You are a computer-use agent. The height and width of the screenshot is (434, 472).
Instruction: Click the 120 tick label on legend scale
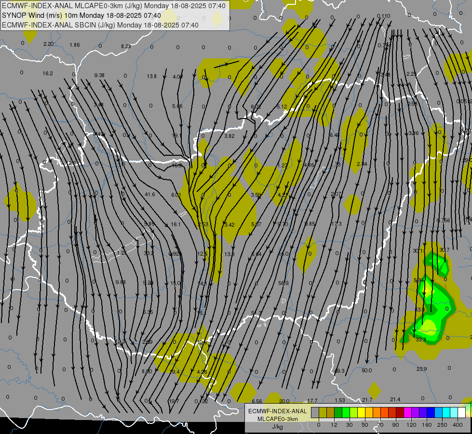[411, 425]
